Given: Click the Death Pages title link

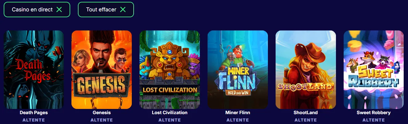Looking at the screenshot, I should pyautogui.click(x=34, y=113).
